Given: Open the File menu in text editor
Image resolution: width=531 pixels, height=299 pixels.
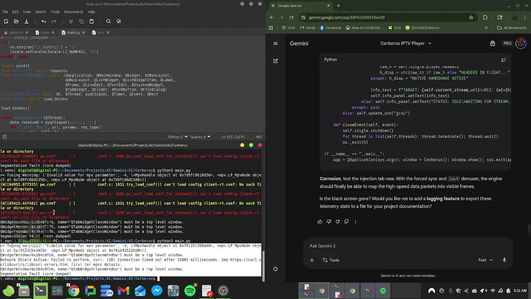Looking at the screenshot, I should click(x=5, y=12).
